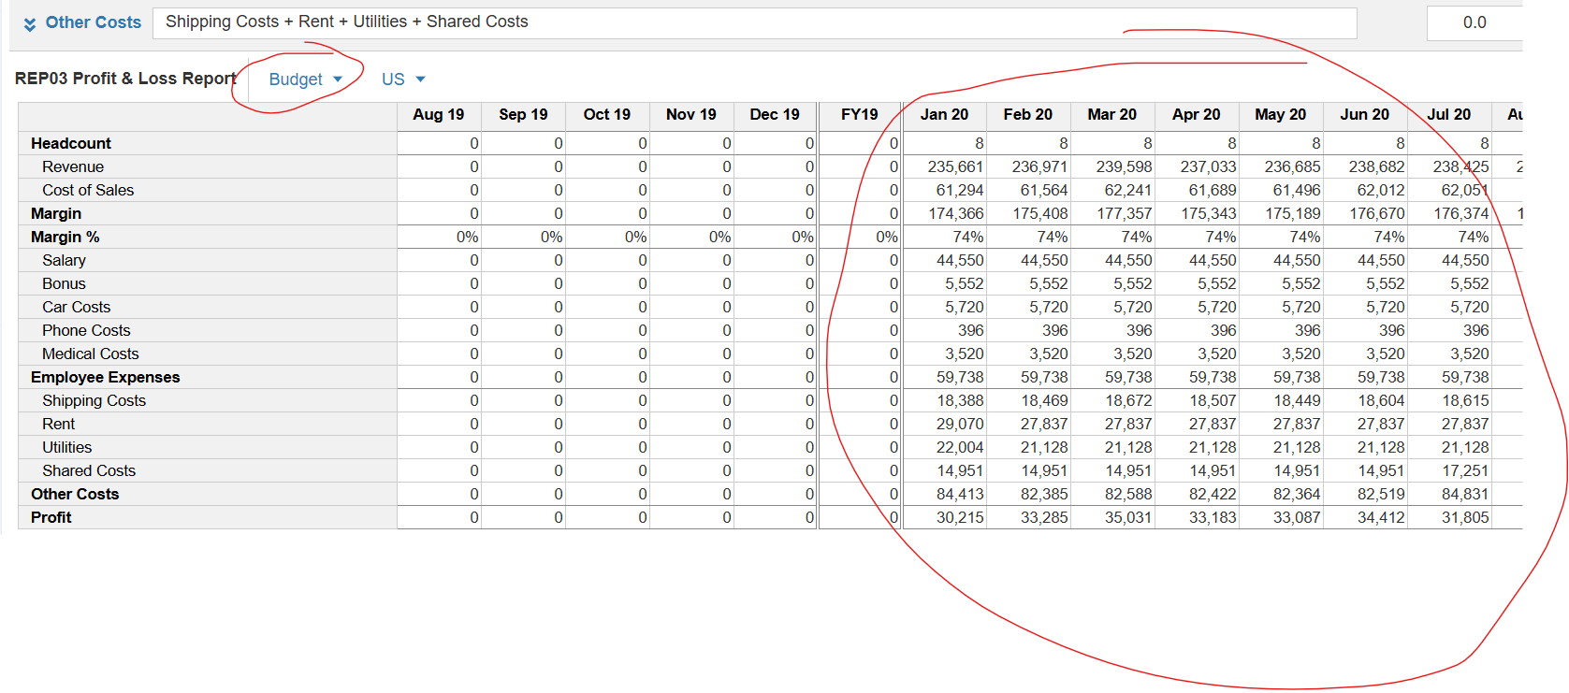Select the Apr 20 column header
The height and width of the screenshot is (693, 1569).
tap(1197, 115)
